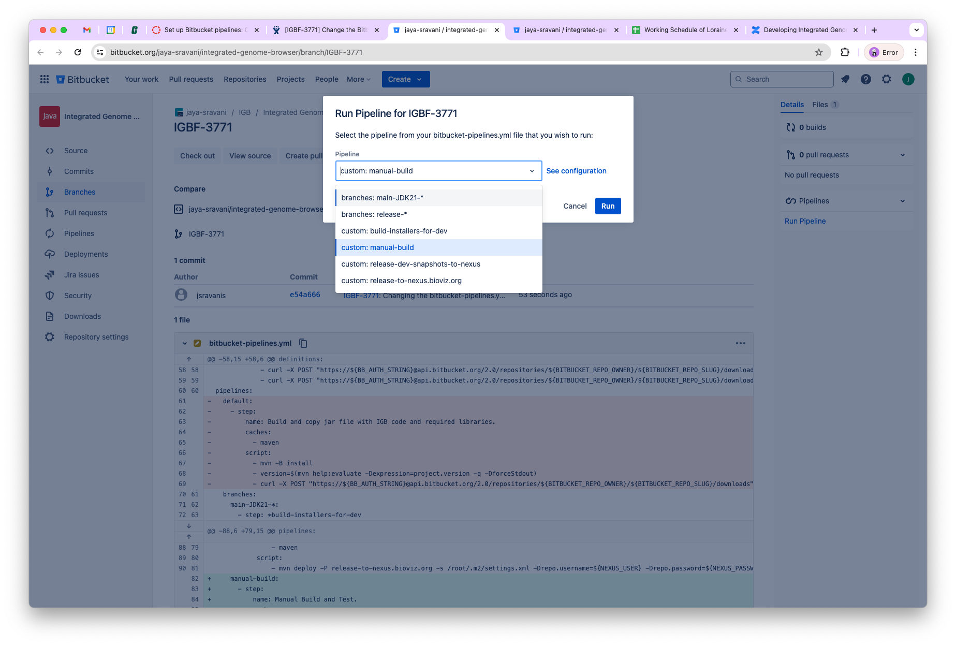The image size is (956, 646).
Task: Click the Pull requests sidebar icon
Action: pos(50,213)
